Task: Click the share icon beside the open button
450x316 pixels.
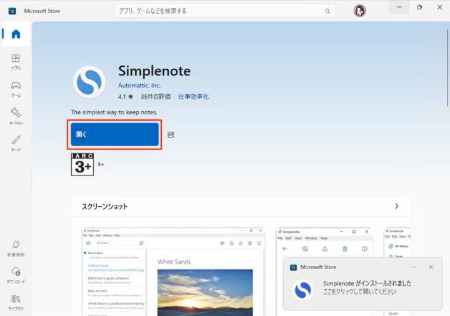Action: (x=171, y=135)
